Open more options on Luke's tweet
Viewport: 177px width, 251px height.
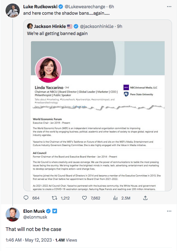pyautogui.click(x=169, y=6)
